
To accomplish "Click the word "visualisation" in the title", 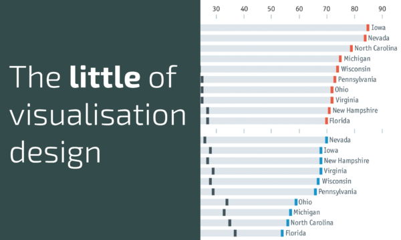I will tap(98, 115).
